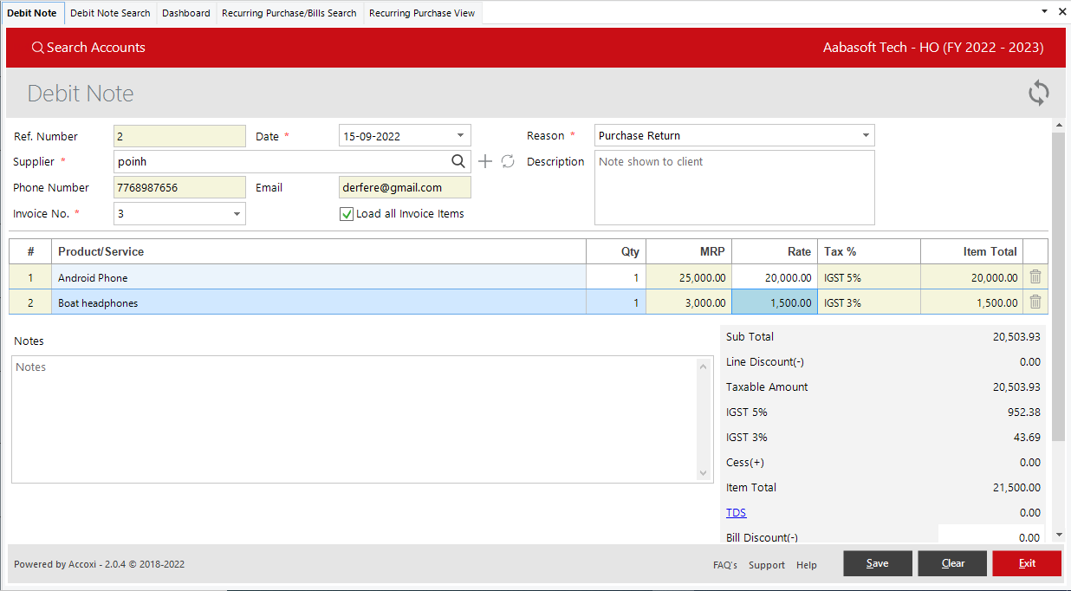Click the Qty cell of Boat headphones row
Viewport: 1071px width, 591px height.
616,302
